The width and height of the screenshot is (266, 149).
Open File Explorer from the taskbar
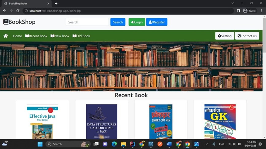pyautogui.click(x=123, y=144)
